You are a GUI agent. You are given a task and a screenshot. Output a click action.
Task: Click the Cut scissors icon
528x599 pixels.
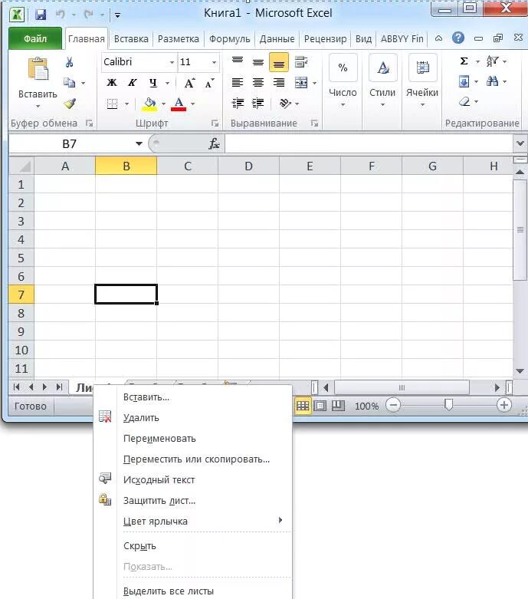click(x=69, y=62)
